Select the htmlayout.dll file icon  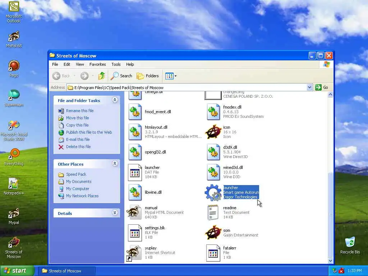[135, 132]
